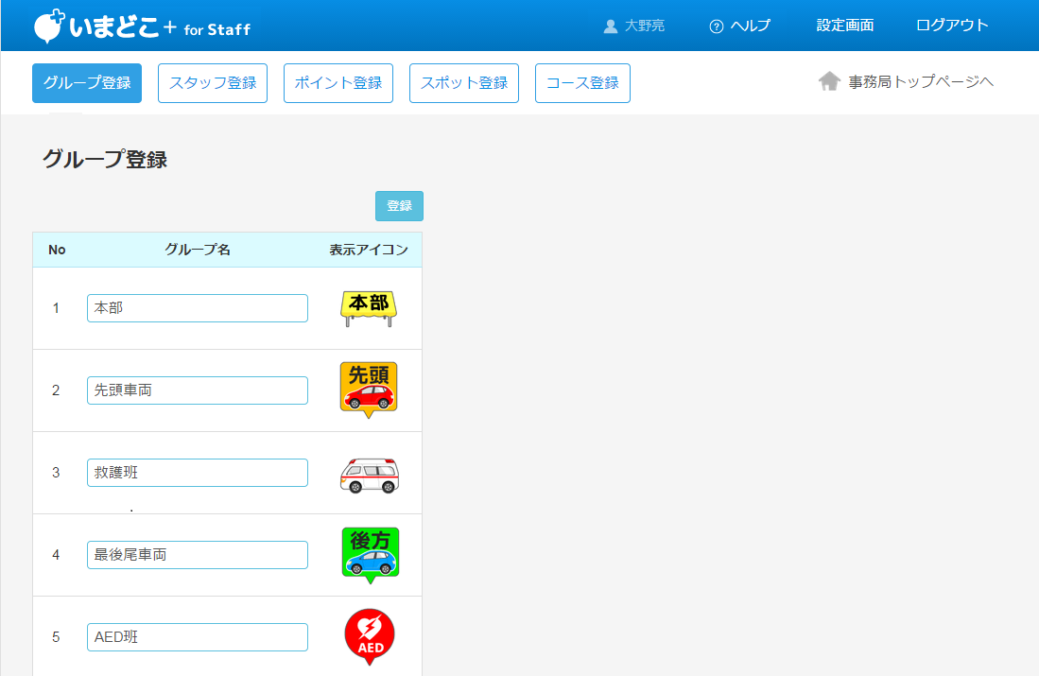Click the 本部 group name field
Screen dimensions: 1039x676
click(198, 308)
